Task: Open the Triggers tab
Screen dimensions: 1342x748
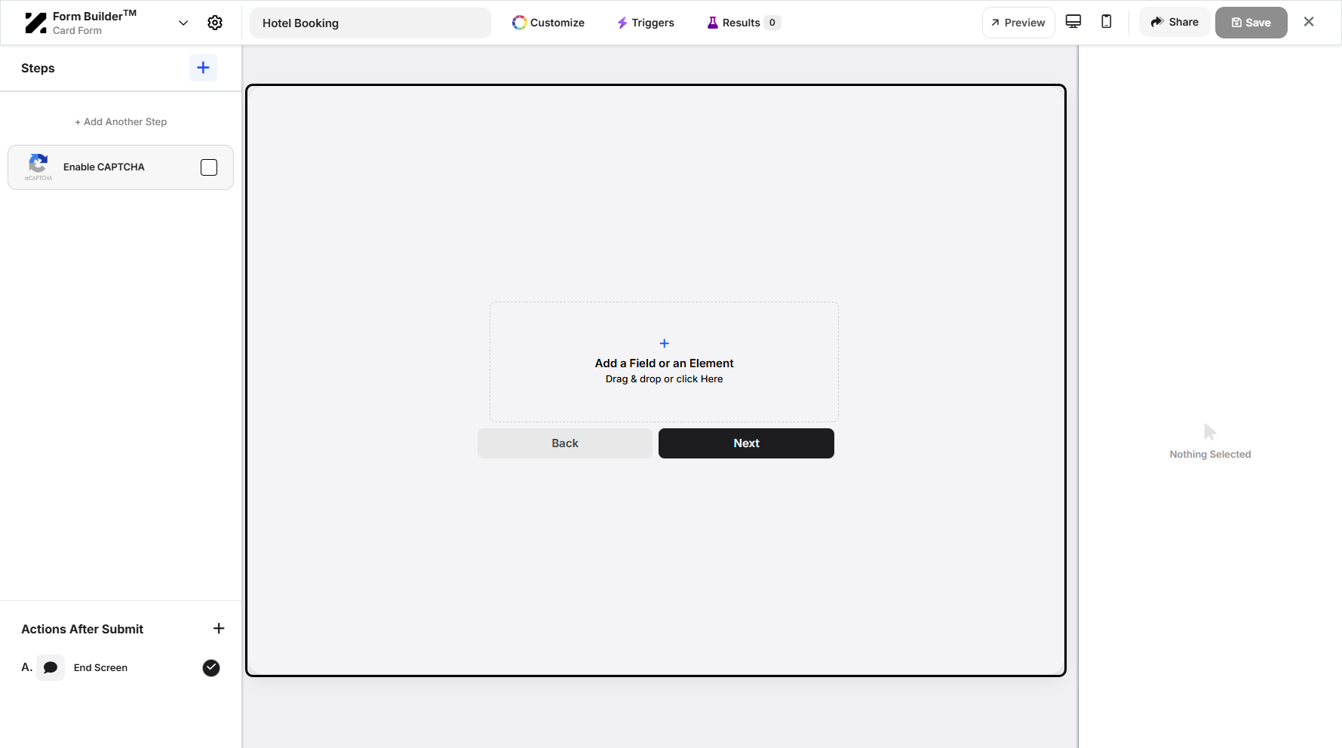Action: point(646,23)
